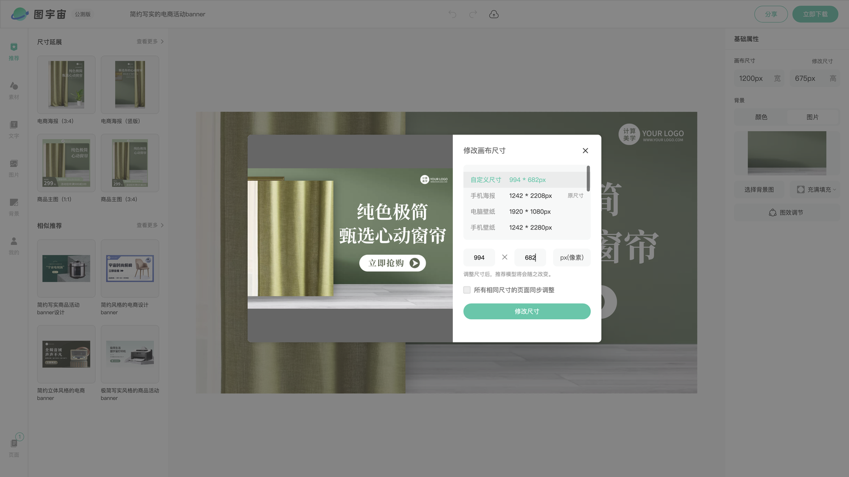The height and width of the screenshot is (477, 849).
Task: Expand 相似推荐 查看更多
Action: 150,225
